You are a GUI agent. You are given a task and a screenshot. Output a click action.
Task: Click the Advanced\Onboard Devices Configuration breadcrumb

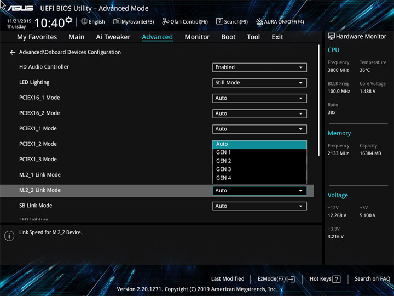click(70, 52)
